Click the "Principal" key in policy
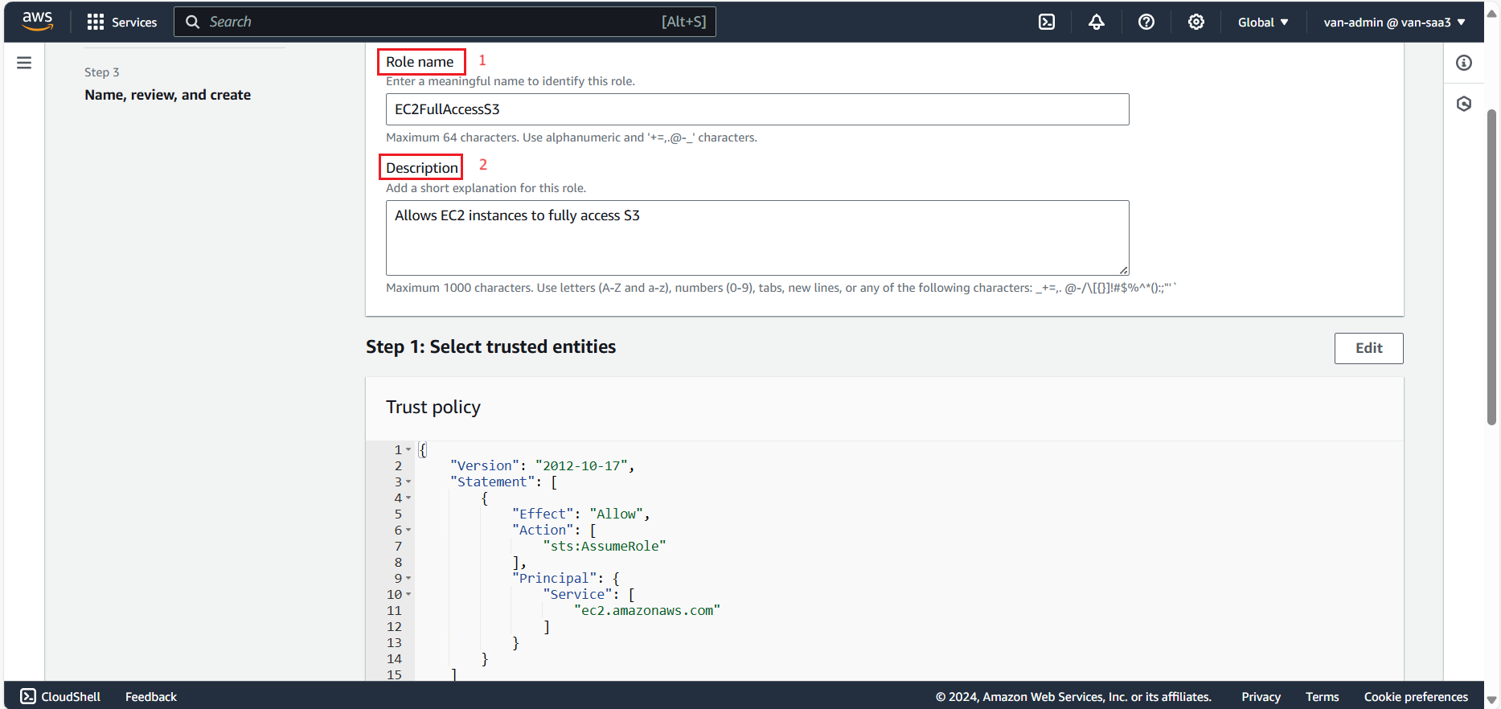This screenshot has width=1501, height=709. pos(555,578)
